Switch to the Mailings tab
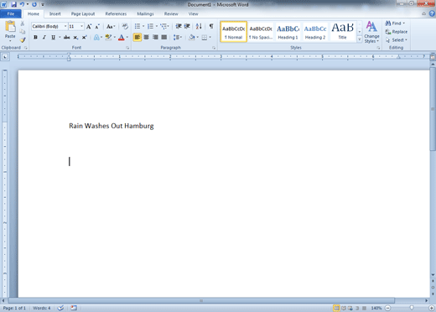Screen dimensions: 436x312 coord(145,13)
